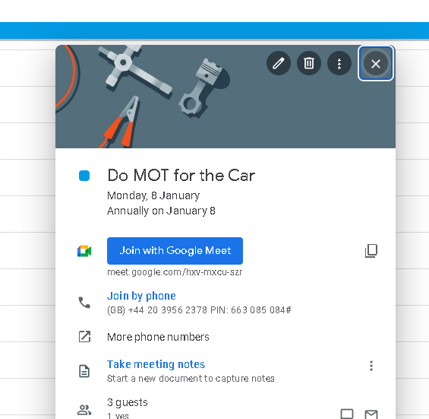Image resolution: width=429 pixels, height=419 pixels.
Task: Click the blue event bar above popup
Action: 214,30
